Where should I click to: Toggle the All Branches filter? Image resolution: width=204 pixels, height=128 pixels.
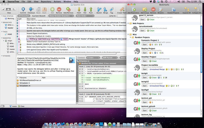[x=24, y=16]
